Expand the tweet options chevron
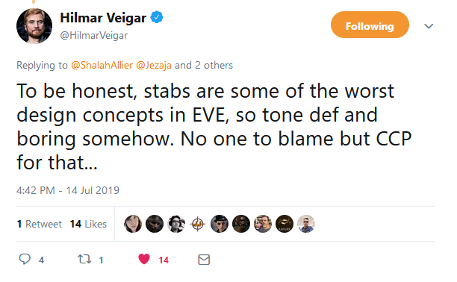 click(x=429, y=26)
